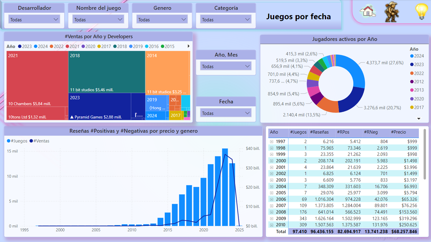
Task: Select the 10tons Ltd treemap block
Action: pyautogui.click(x=36, y=113)
